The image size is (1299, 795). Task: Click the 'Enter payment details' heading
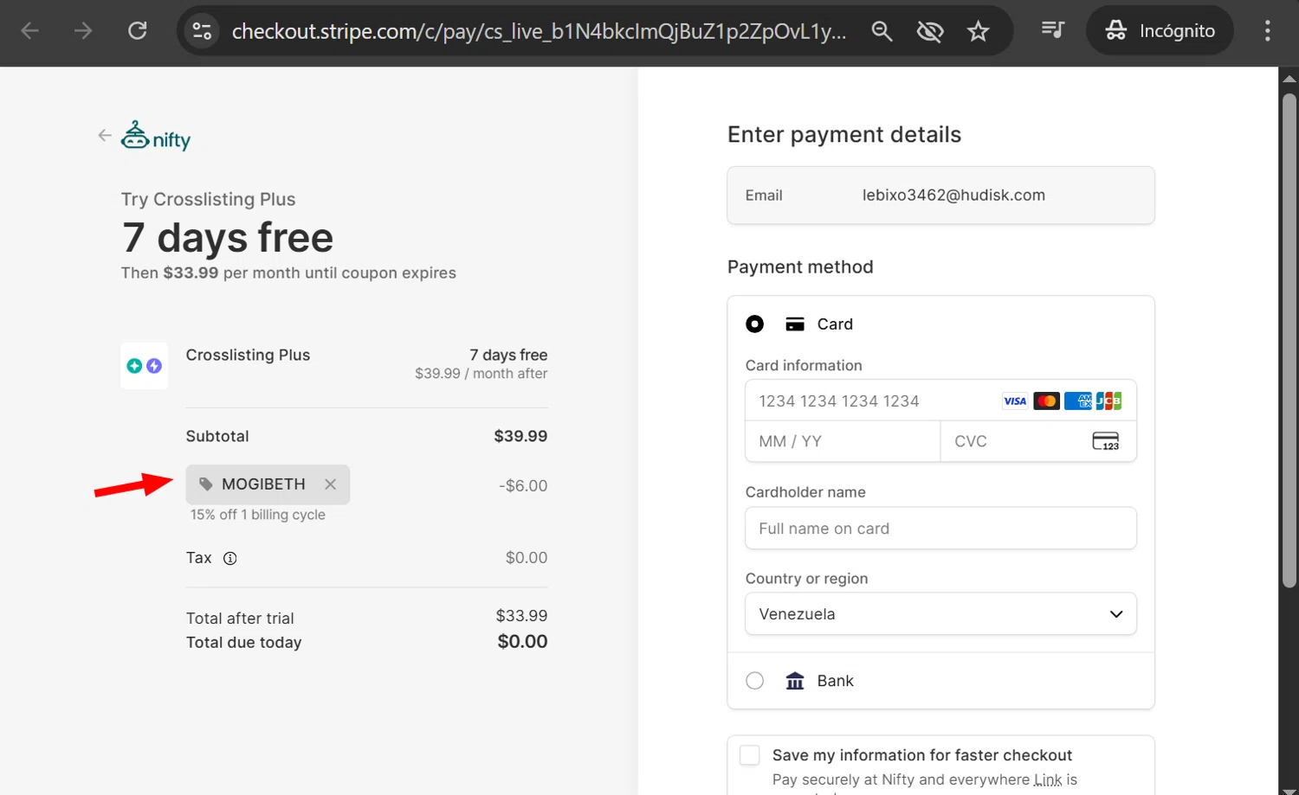tap(844, 135)
